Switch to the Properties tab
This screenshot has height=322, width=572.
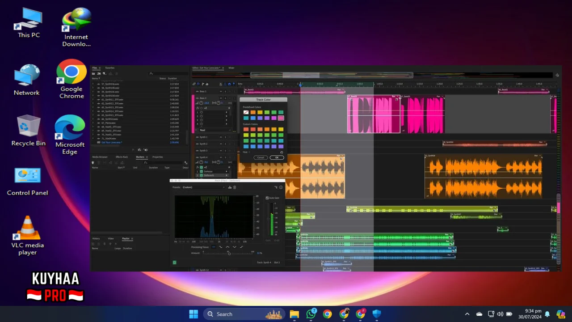(158, 157)
